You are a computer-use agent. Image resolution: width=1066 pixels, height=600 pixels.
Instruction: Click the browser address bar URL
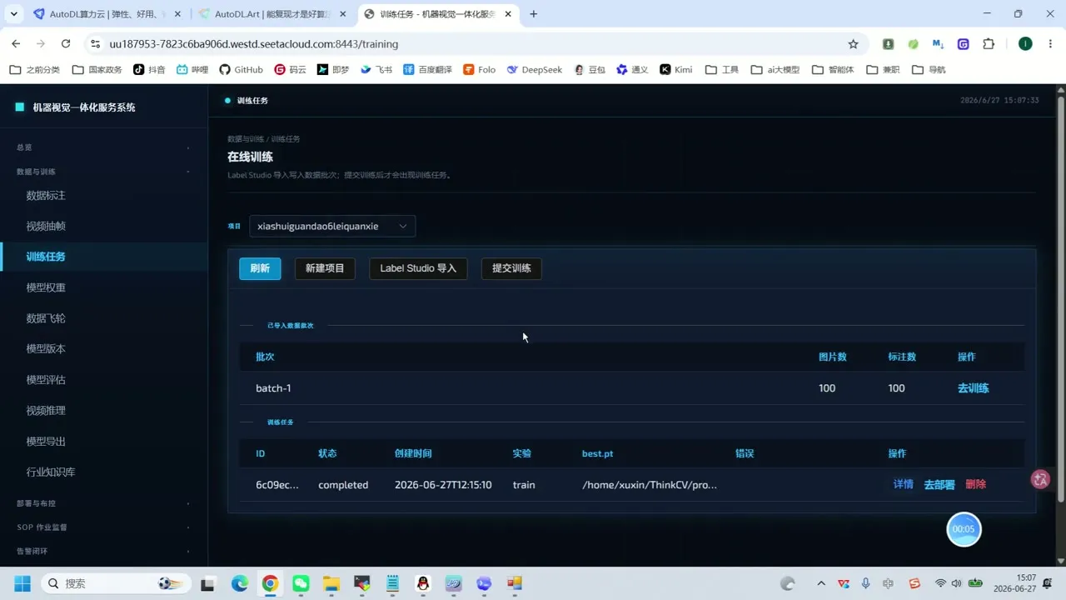(x=254, y=43)
